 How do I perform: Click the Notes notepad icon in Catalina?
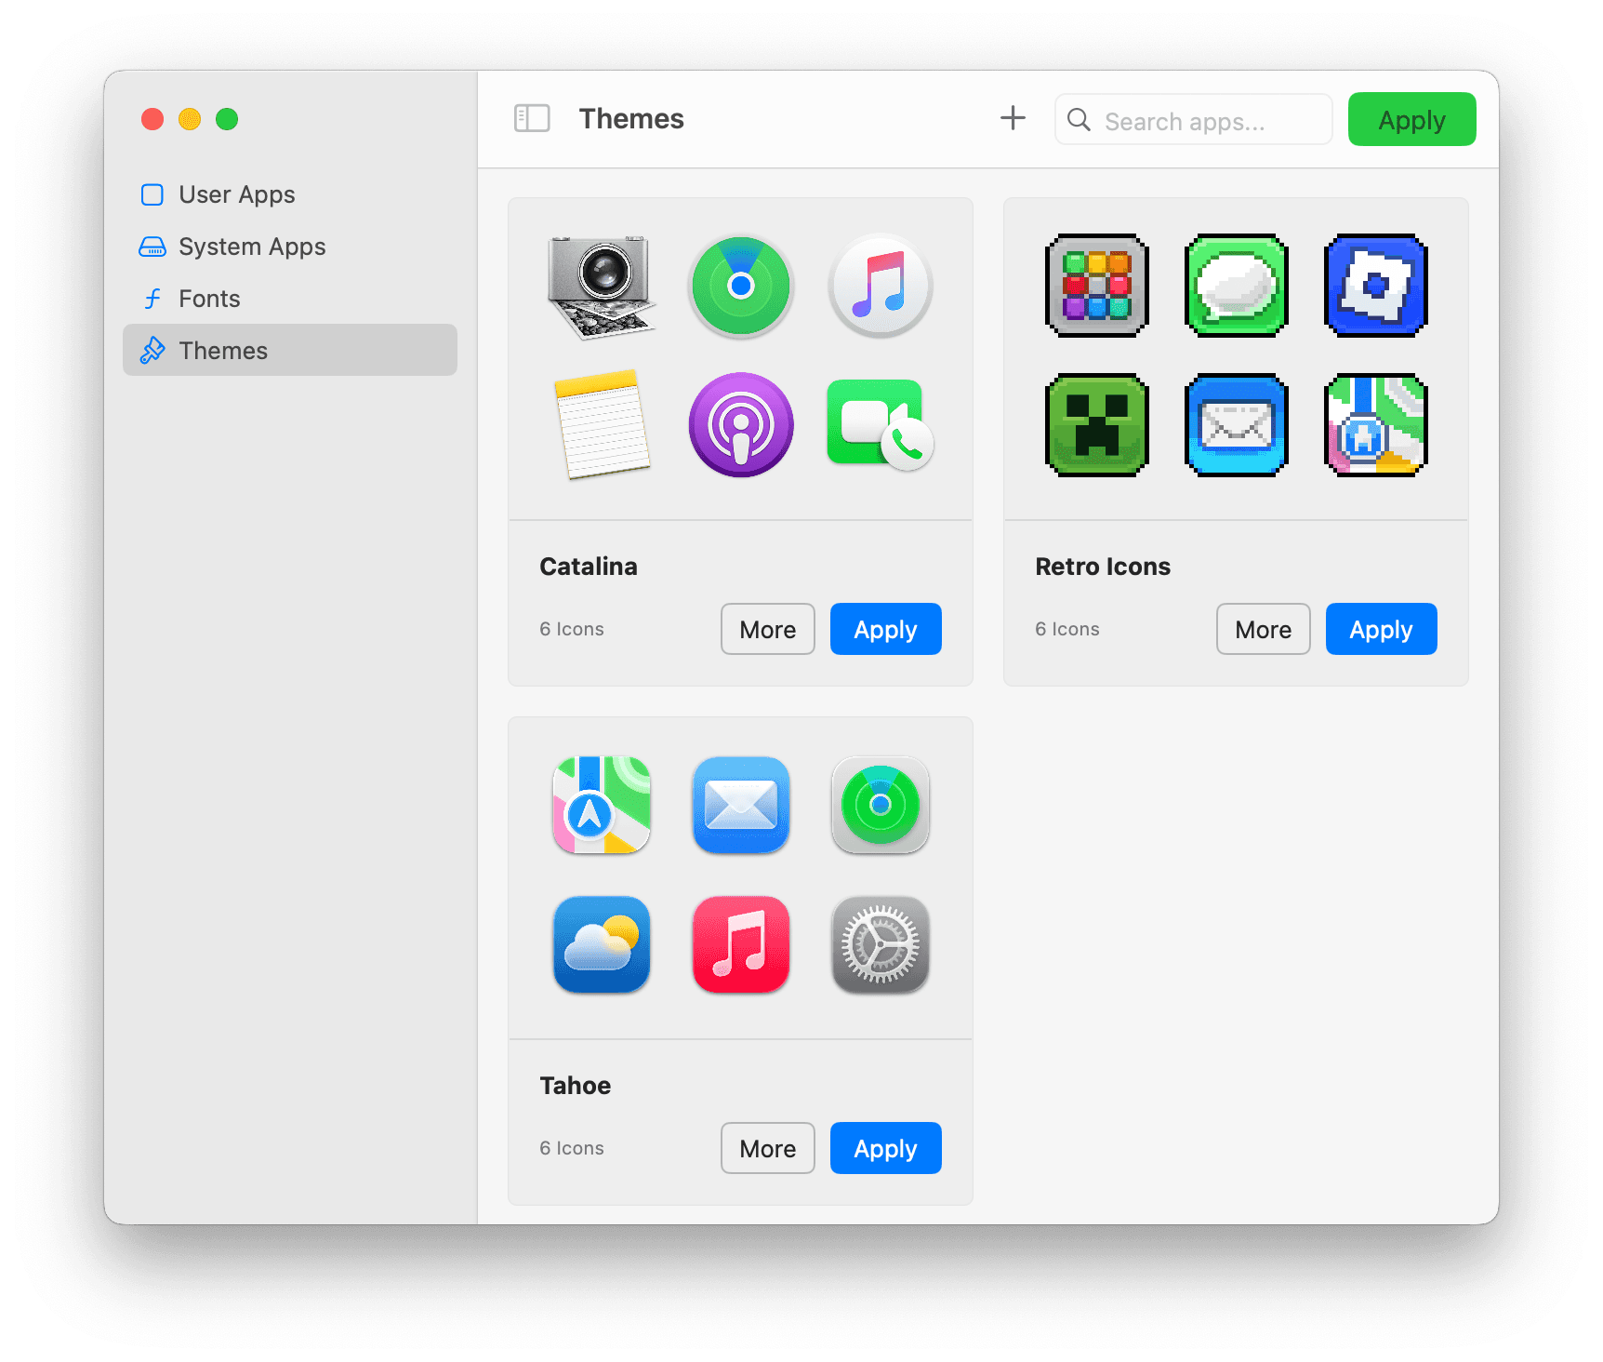[603, 425]
